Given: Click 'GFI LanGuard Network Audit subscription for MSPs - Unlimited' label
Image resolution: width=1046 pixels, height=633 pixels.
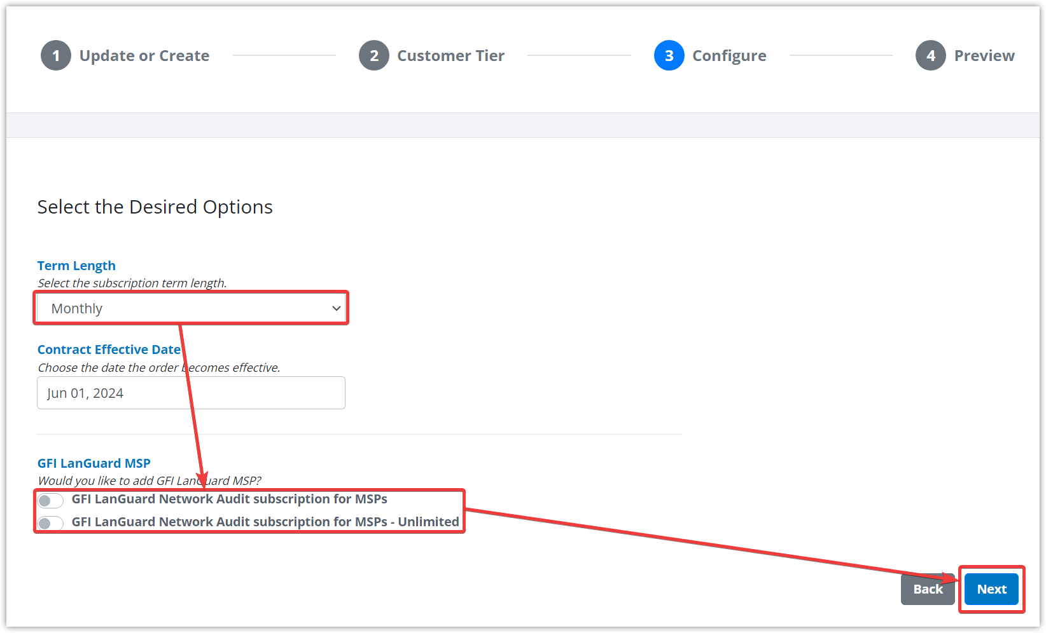Looking at the screenshot, I should click(265, 522).
